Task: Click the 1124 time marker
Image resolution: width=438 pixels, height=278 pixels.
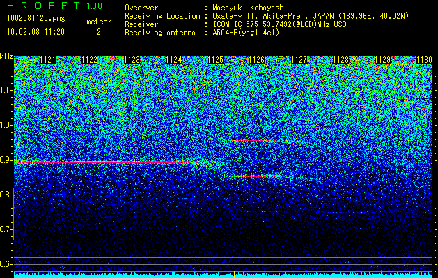Action: tap(174, 60)
